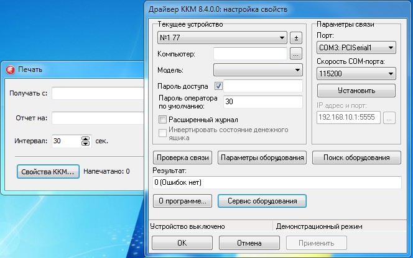
Task: Click the Установить button
Action: (356, 91)
